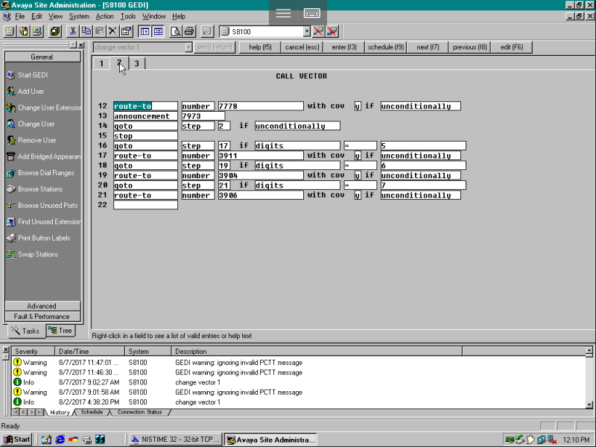Image resolution: width=596 pixels, height=447 pixels.
Task: Expand the change vector 1 command dropdown
Action: click(188, 47)
